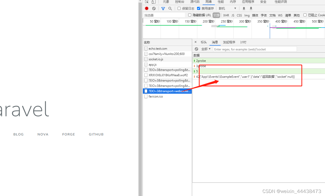Viewport: 325px width, 196px height.
Task: Export HAR file via the download arrow
Action: click(x=251, y=8)
